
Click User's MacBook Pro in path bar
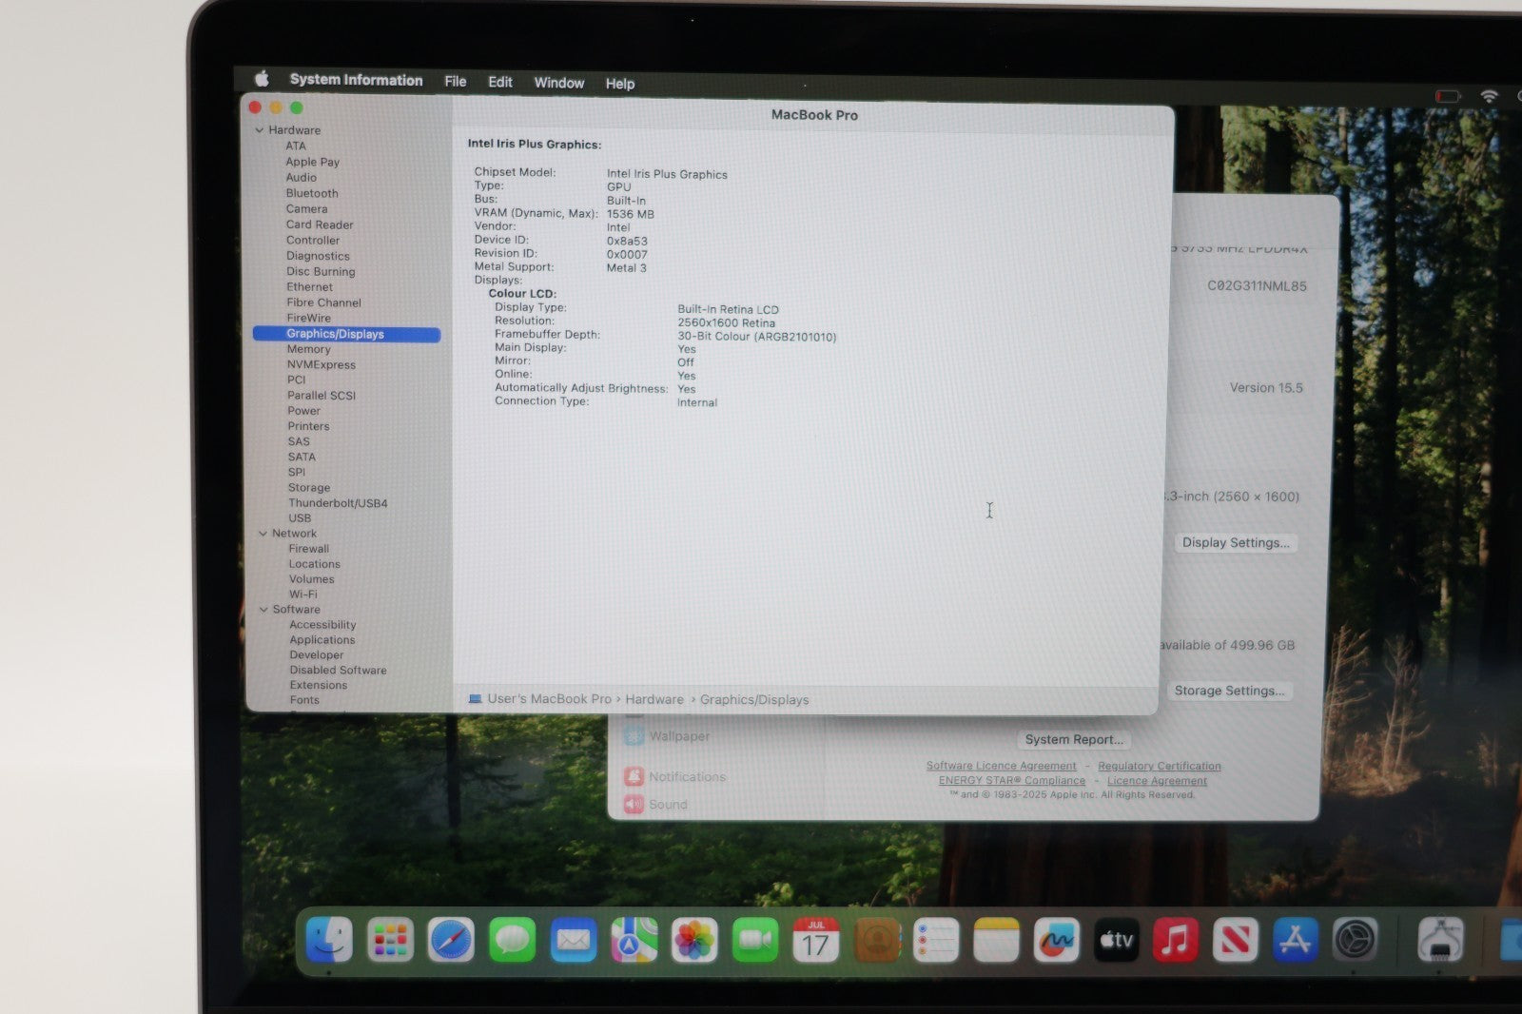(549, 698)
